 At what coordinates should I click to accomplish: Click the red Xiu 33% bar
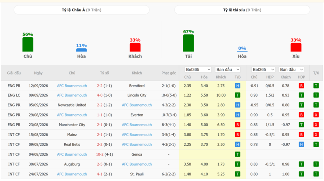296,47
